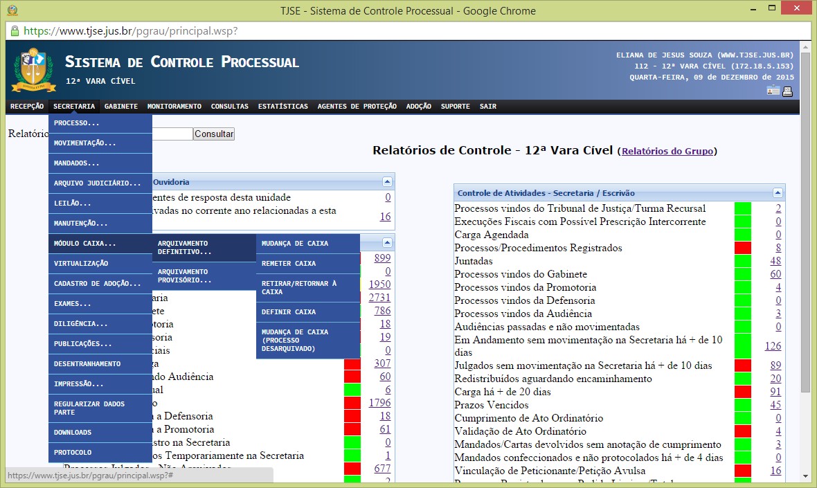Click the ID card icon in header
Image resolution: width=817 pixels, height=488 pixels.
tap(773, 91)
